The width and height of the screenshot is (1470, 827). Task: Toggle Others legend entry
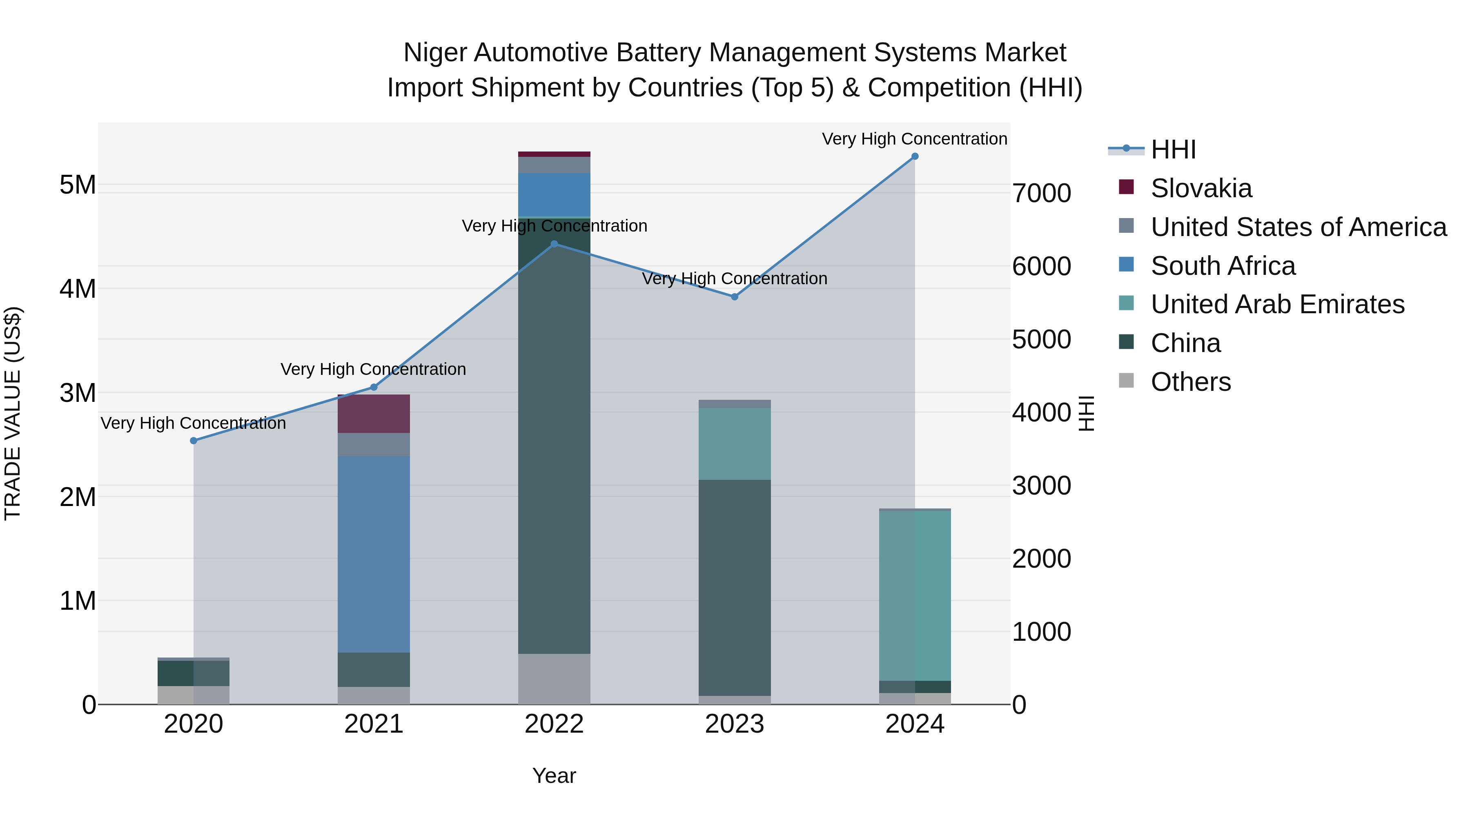(1175, 382)
